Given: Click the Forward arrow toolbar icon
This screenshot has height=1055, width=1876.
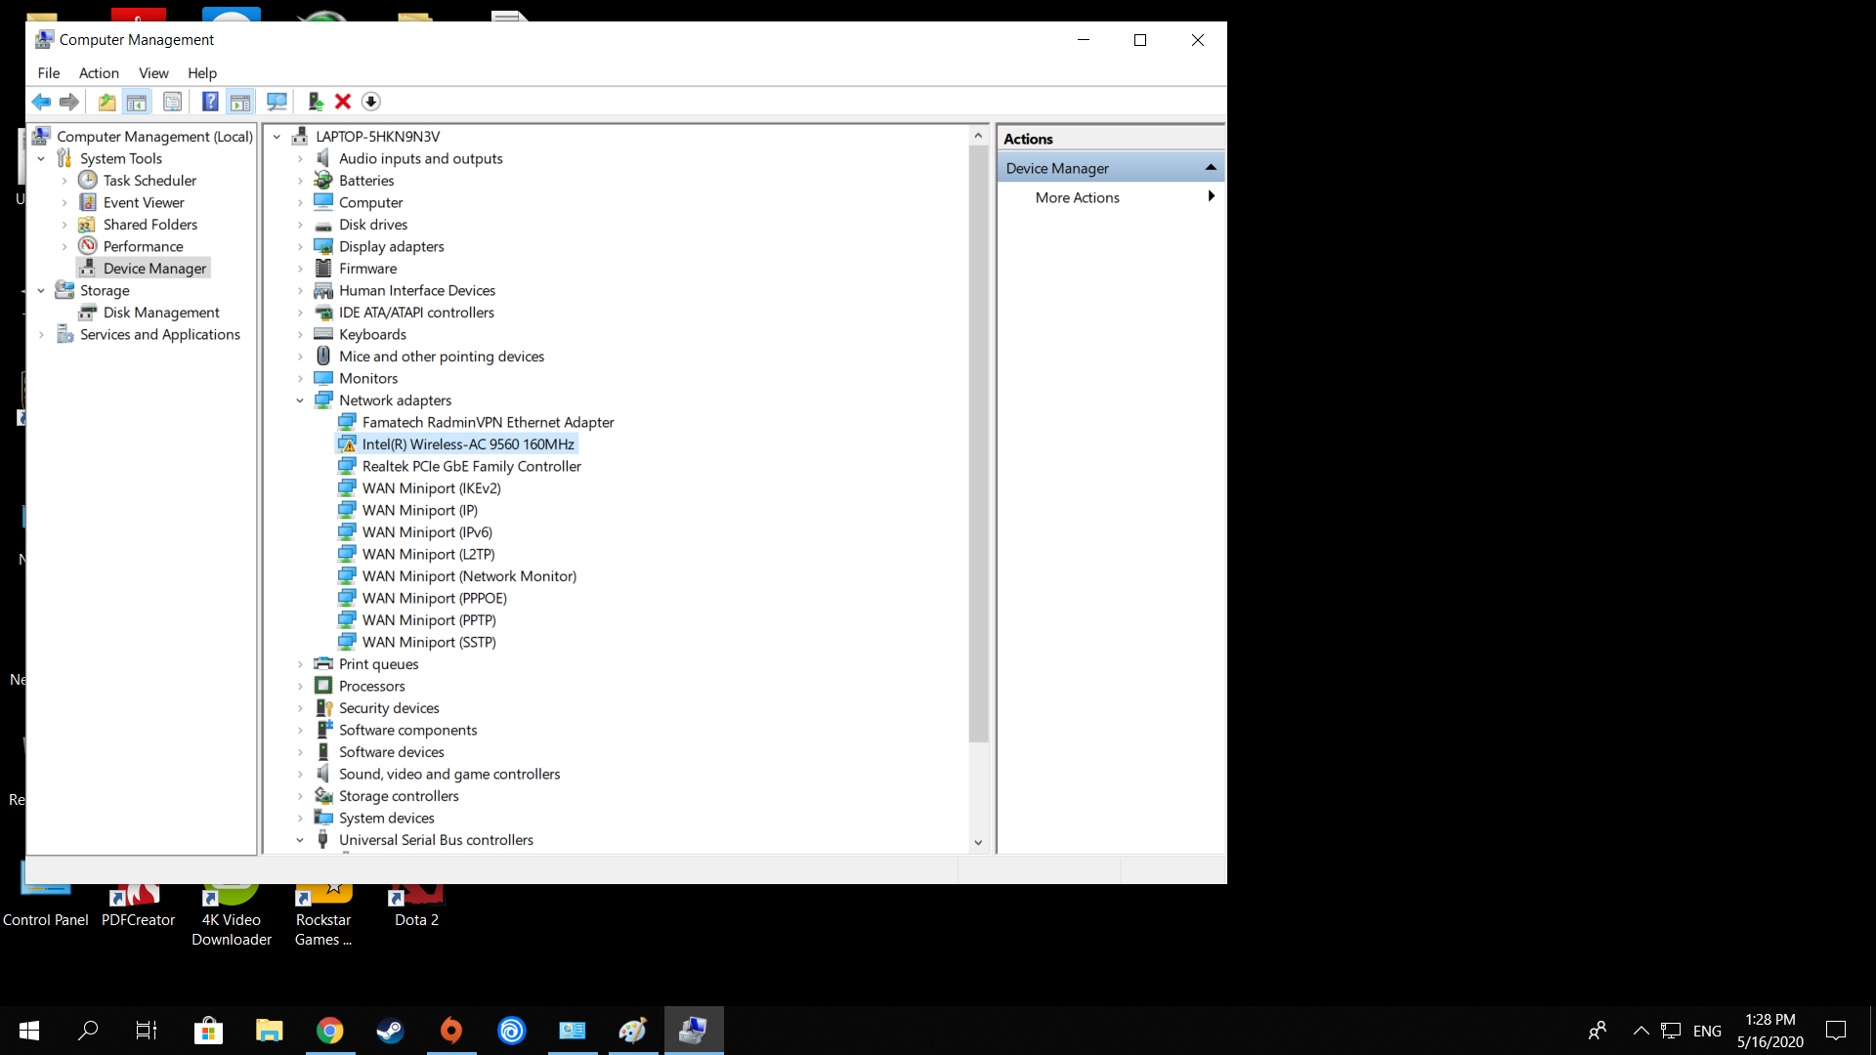Looking at the screenshot, I should (x=69, y=102).
